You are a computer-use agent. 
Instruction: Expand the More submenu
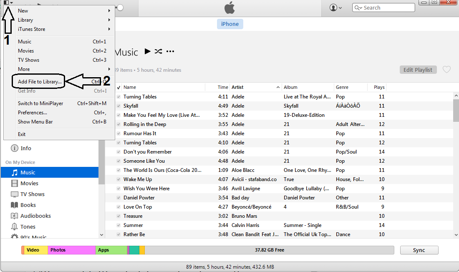(x=65, y=69)
